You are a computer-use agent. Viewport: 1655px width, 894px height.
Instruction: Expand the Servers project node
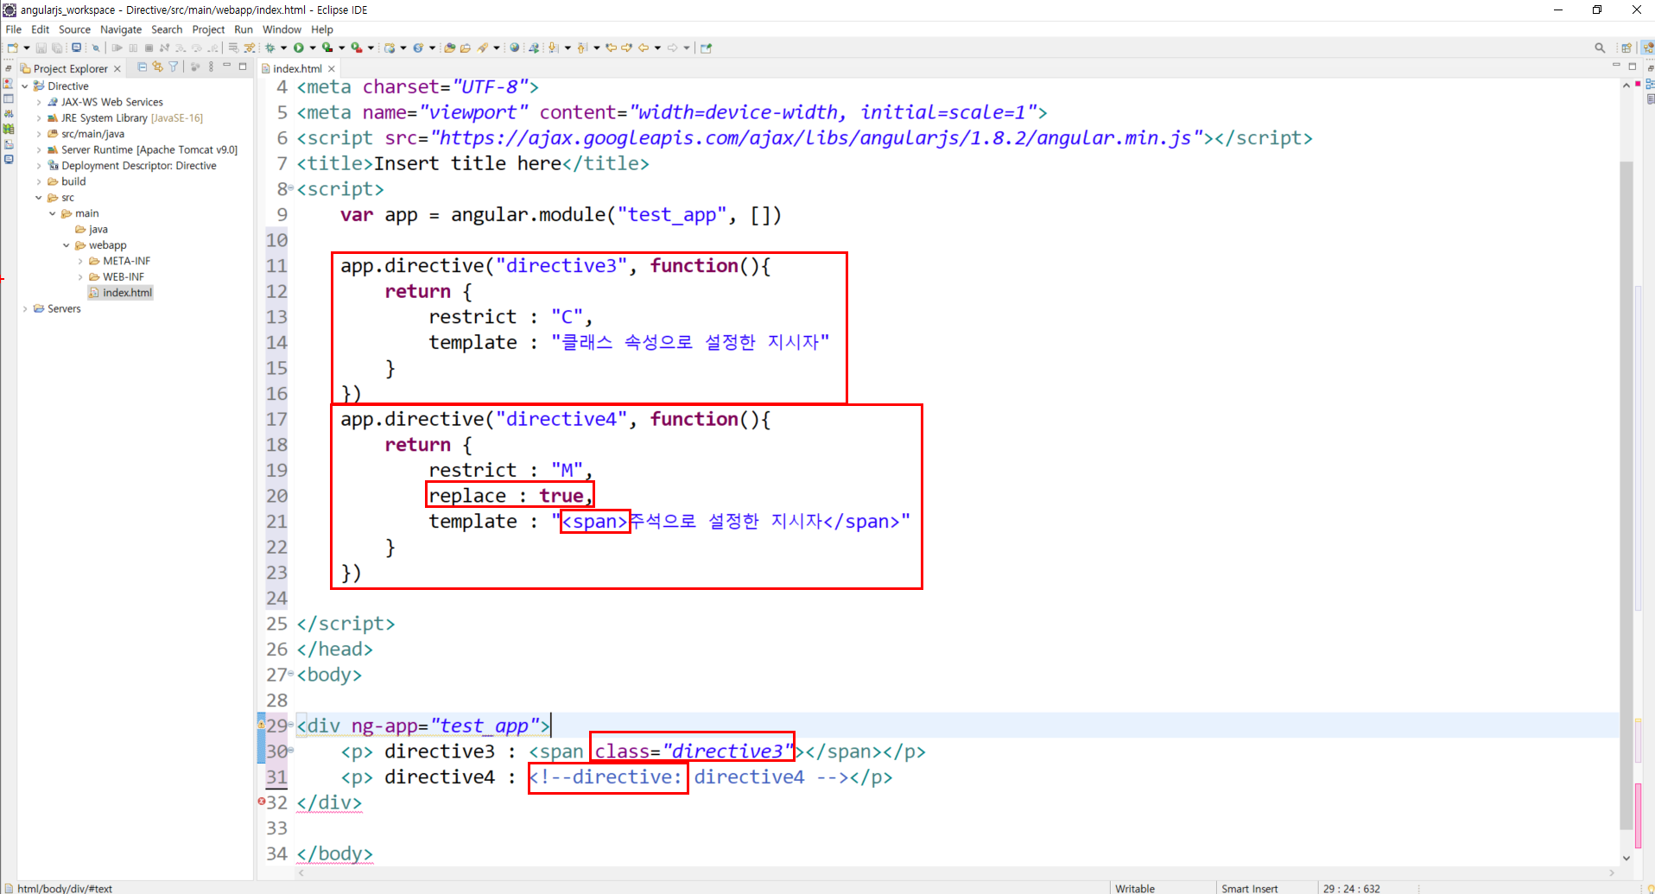pos(25,308)
